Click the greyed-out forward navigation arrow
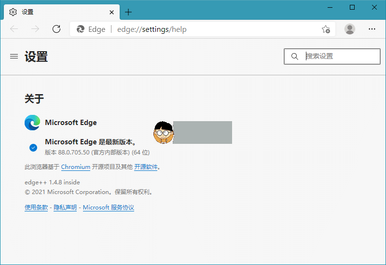386x265 pixels. click(x=35, y=29)
